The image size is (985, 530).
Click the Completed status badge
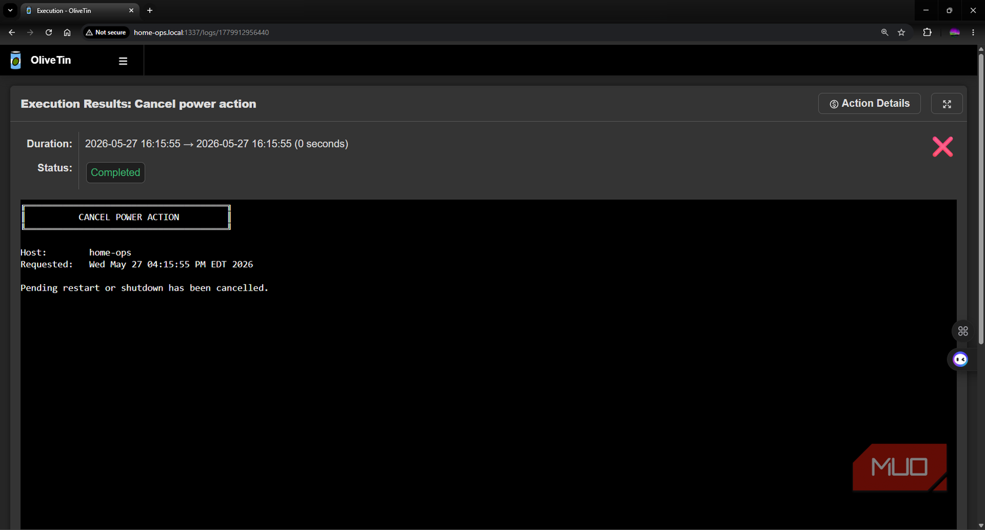pyautogui.click(x=115, y=172)
